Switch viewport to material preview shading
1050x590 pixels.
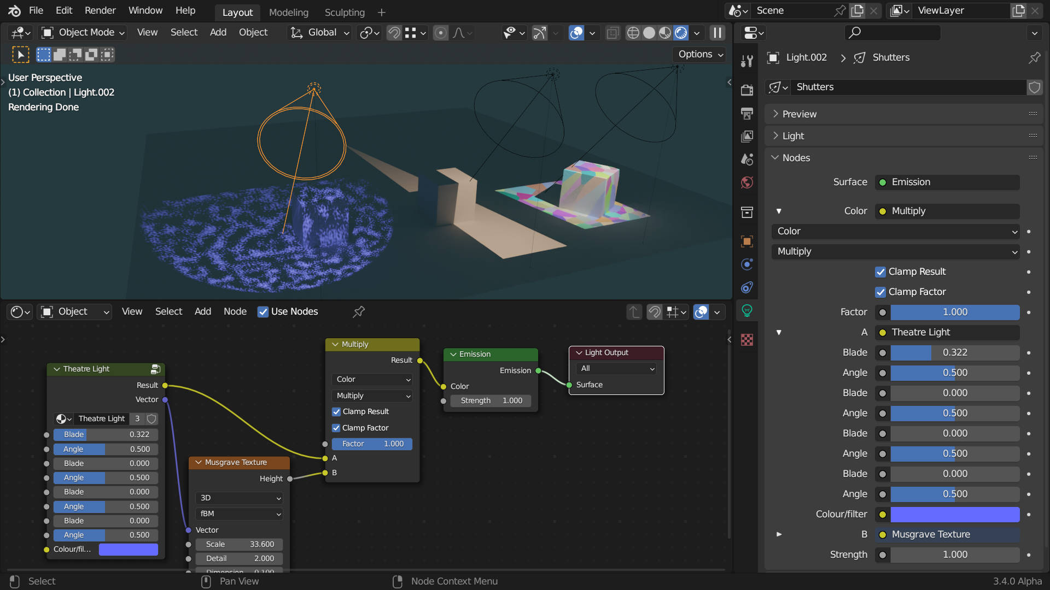coord(665,33)
